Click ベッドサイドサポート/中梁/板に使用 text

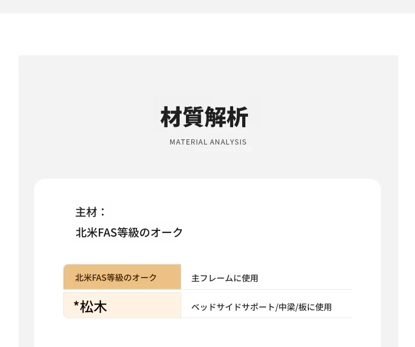coord(262,307)
